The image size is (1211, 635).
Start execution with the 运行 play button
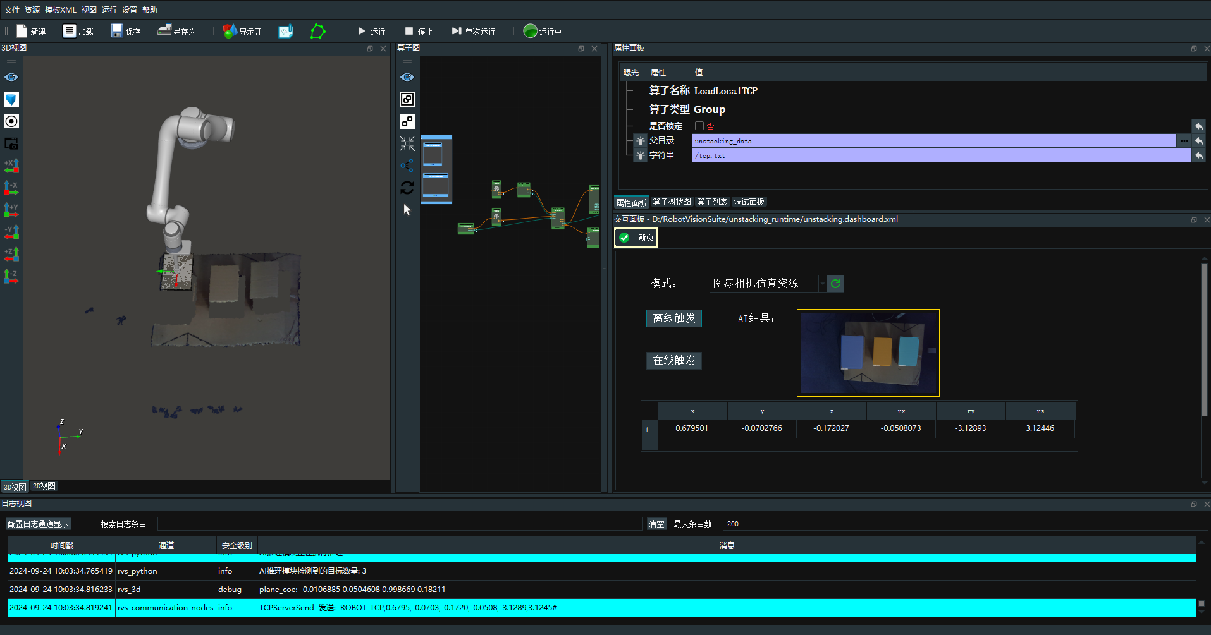point(371,31)
